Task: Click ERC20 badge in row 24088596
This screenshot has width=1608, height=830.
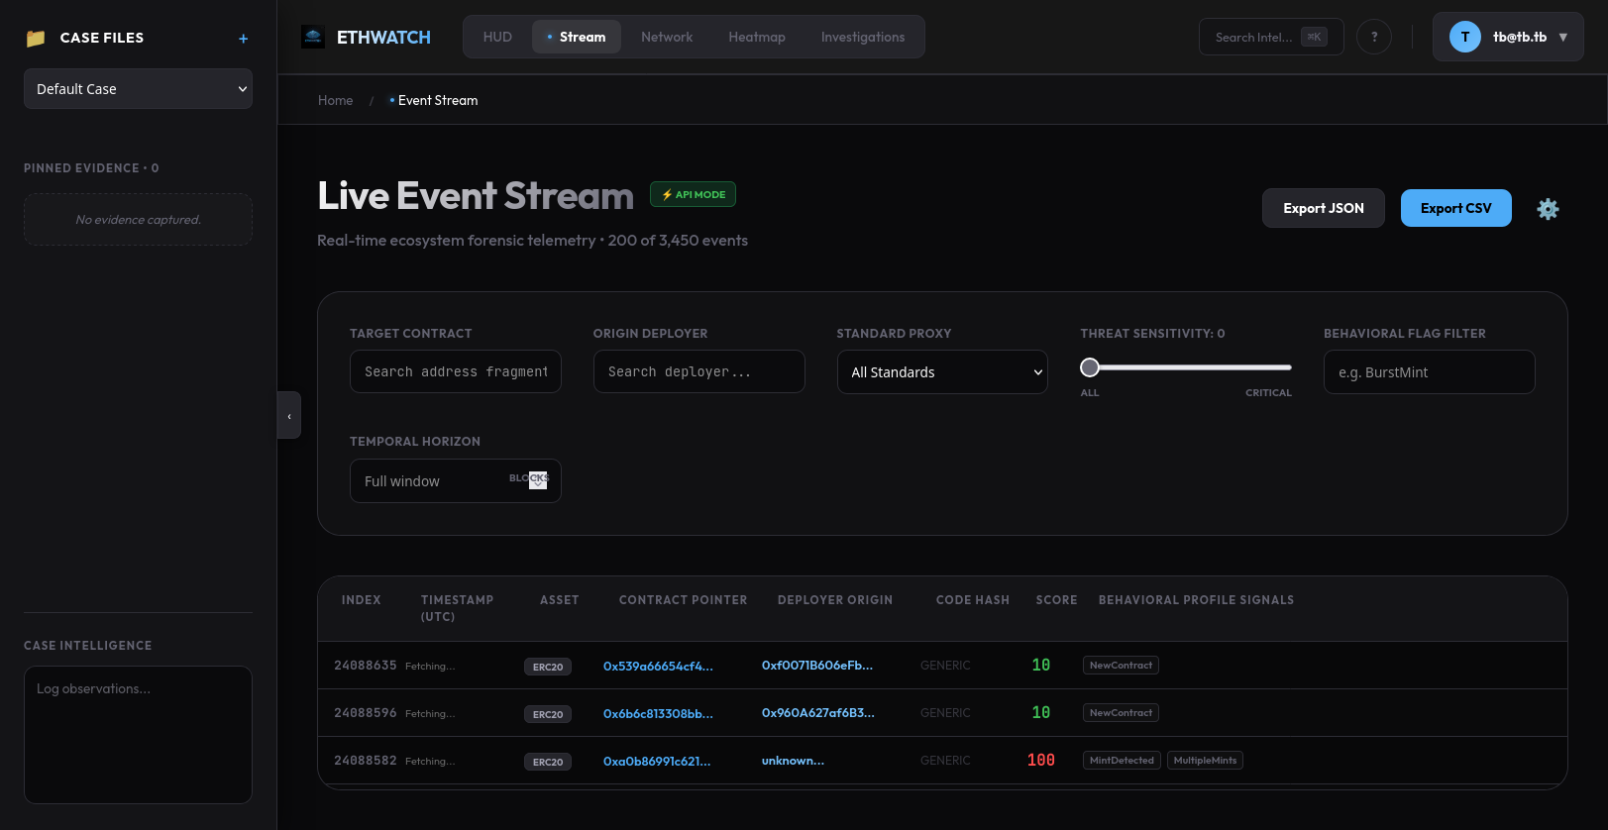Action: [548, 714]
